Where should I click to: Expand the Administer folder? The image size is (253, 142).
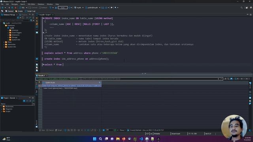click(4, 45)
